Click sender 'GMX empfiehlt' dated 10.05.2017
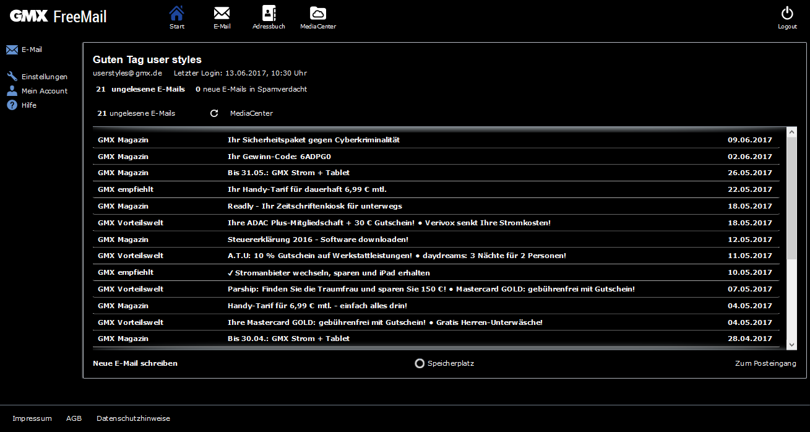 (x=126, y=272)
